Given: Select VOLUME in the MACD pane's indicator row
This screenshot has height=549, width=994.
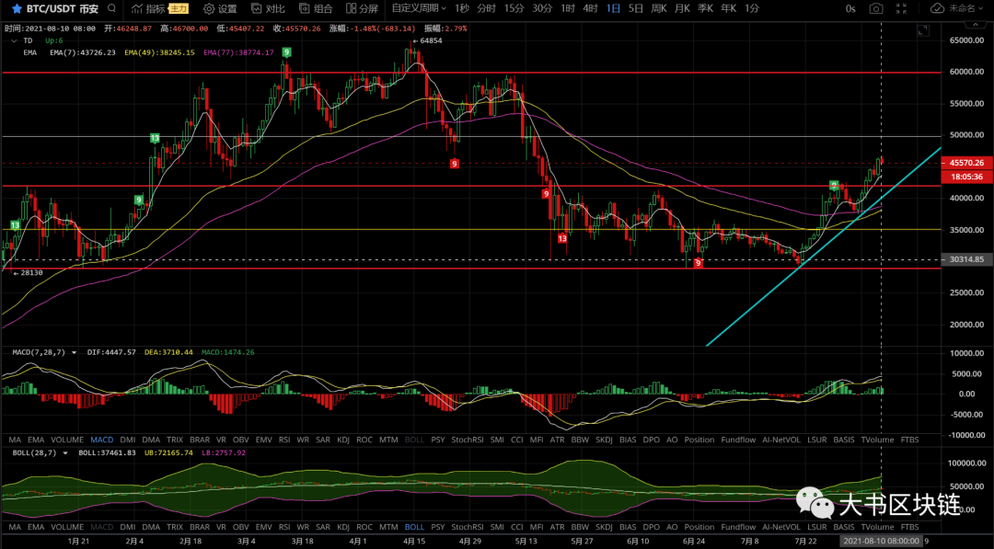Looking at the screenshot, I should click(x=66, y=440).
